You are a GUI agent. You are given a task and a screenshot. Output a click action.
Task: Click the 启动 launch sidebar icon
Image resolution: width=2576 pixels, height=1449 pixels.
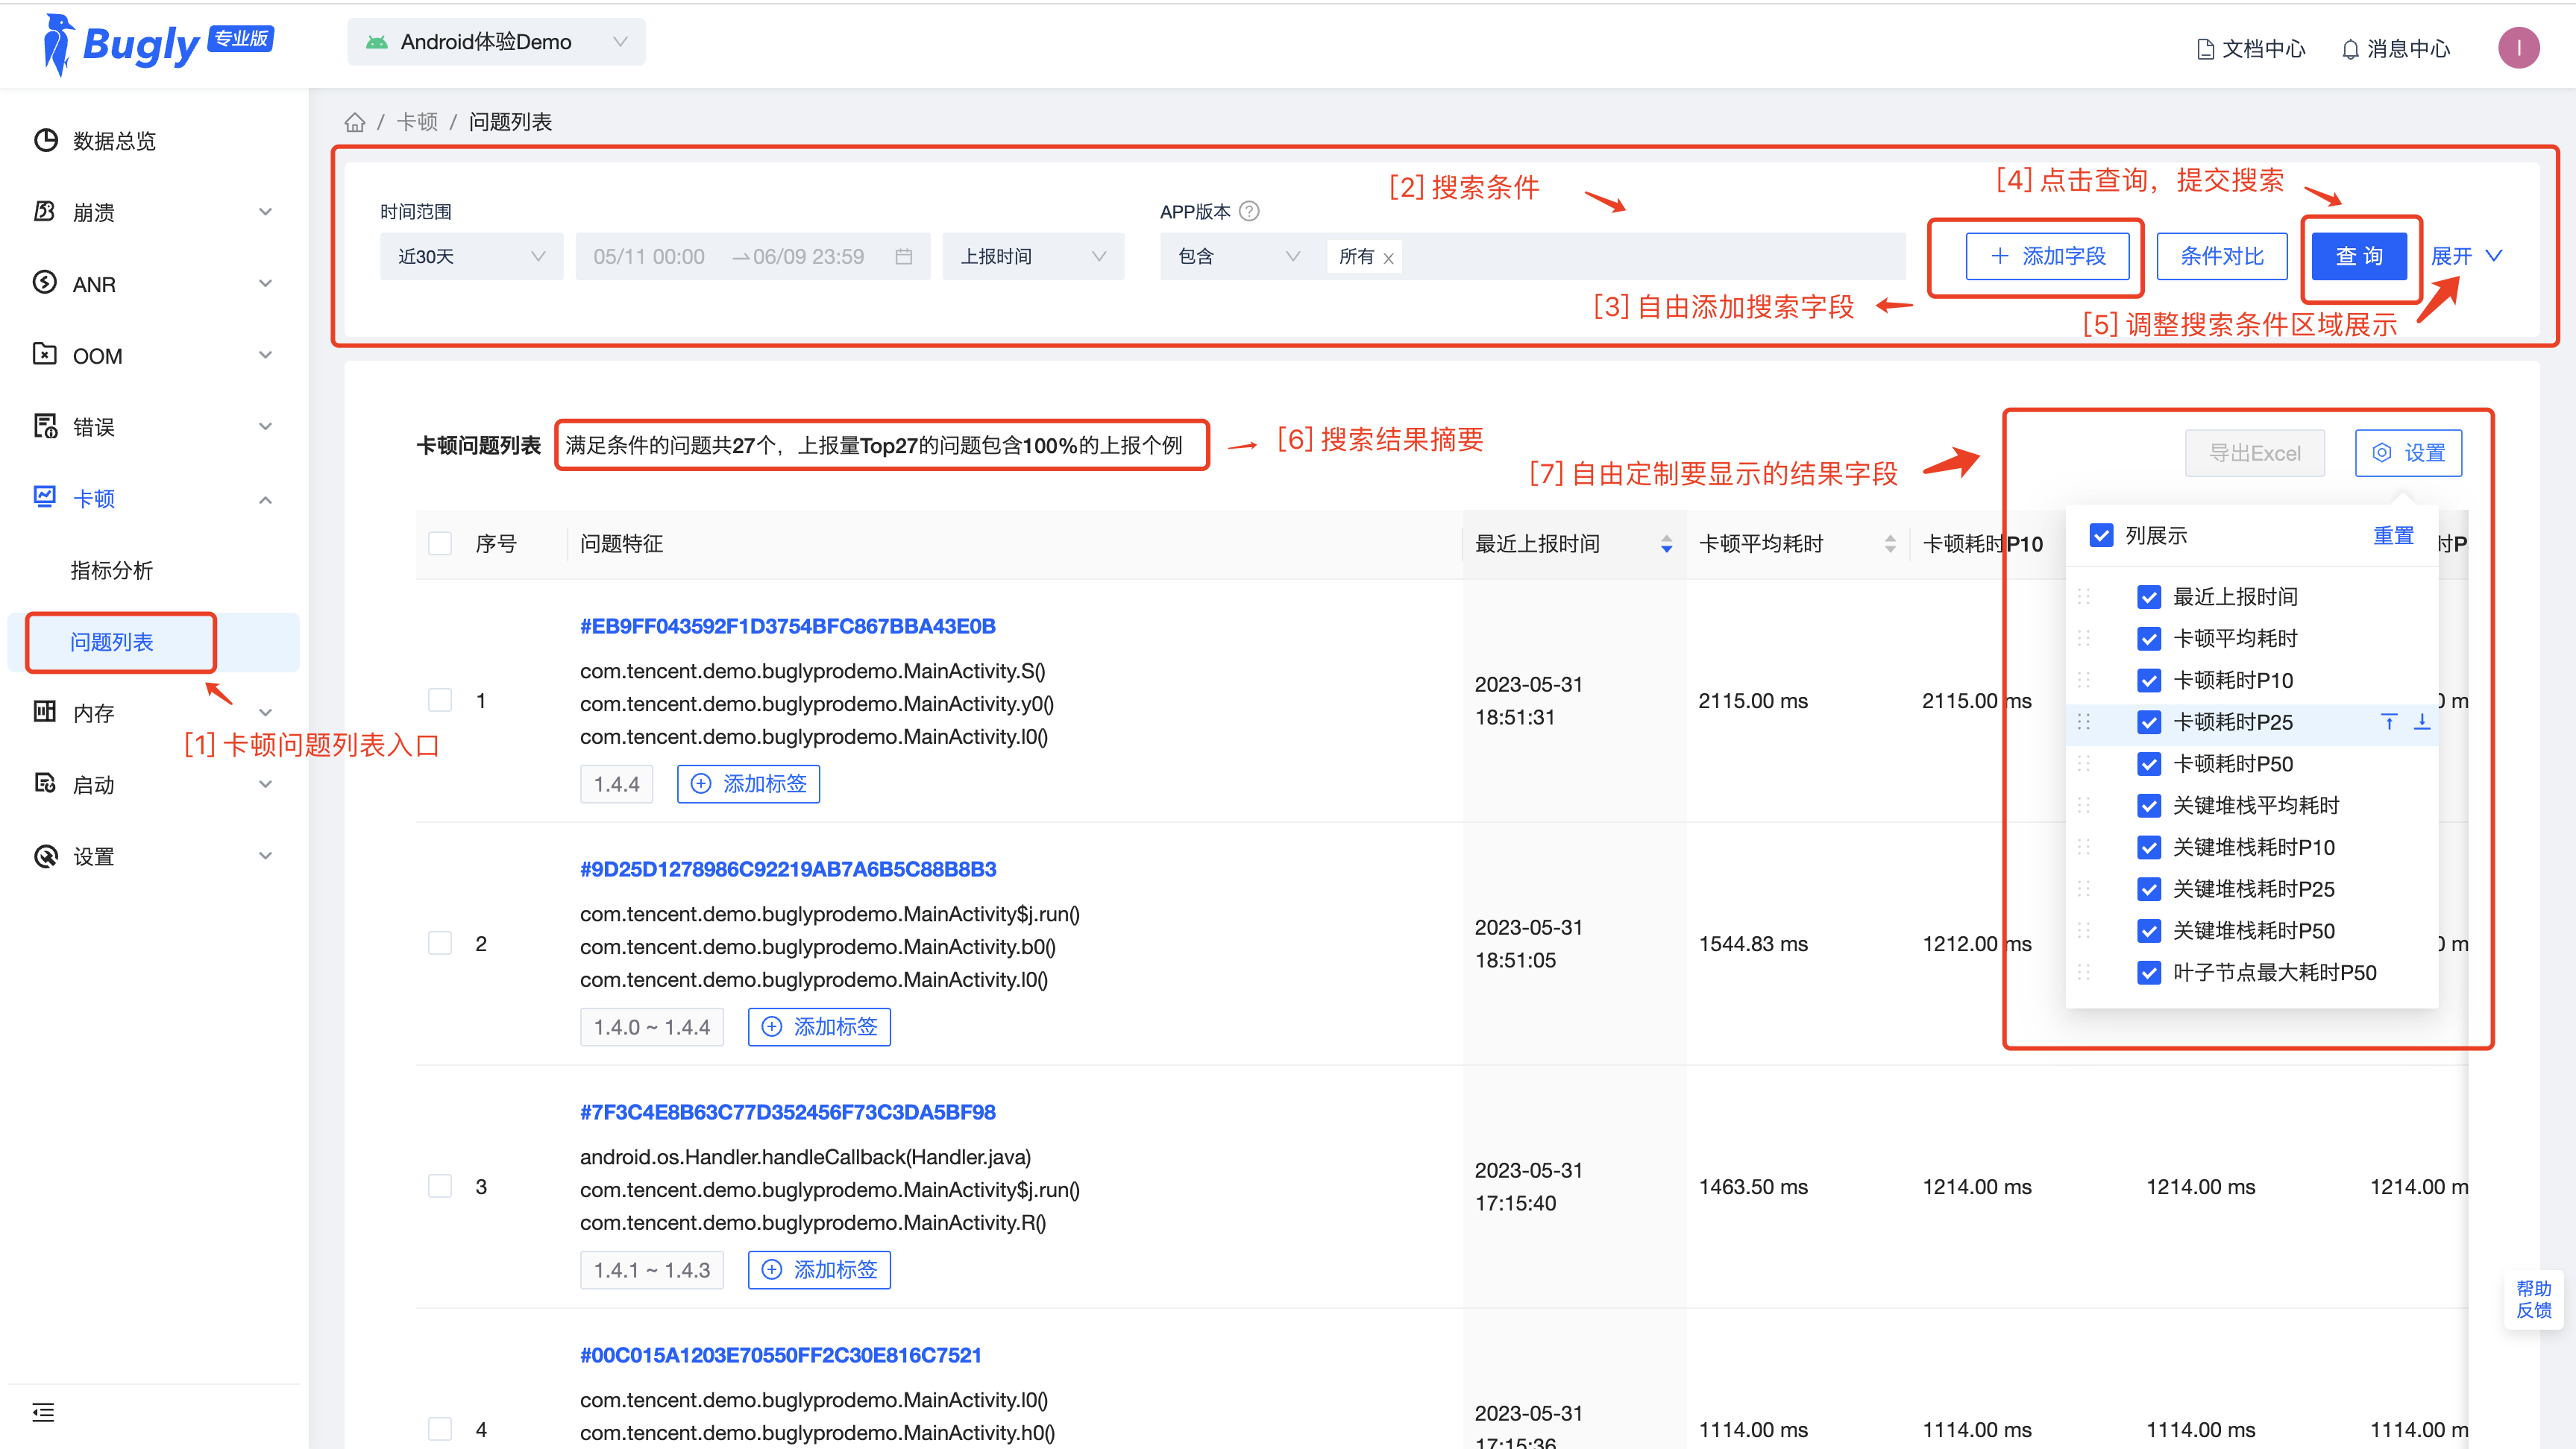45,784
